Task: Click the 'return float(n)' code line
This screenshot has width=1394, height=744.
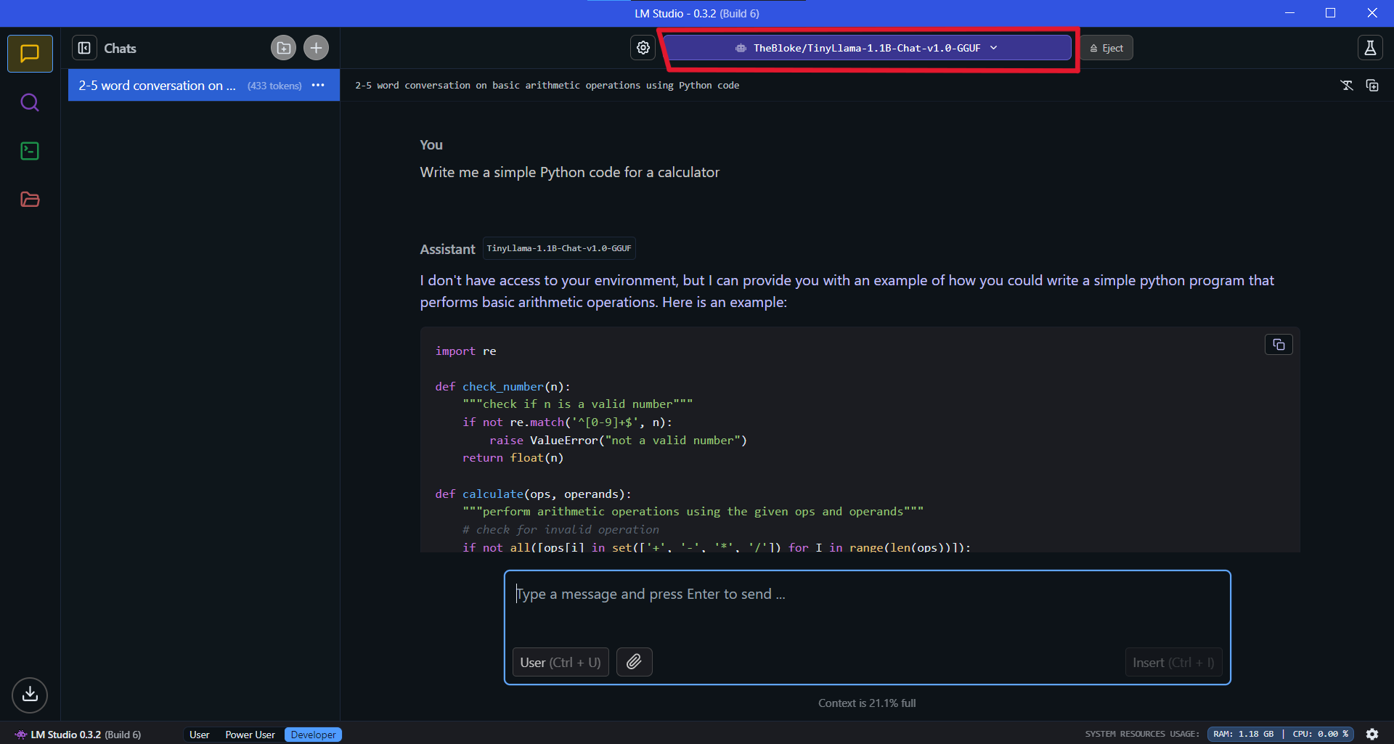Action: tap(513, 457)
